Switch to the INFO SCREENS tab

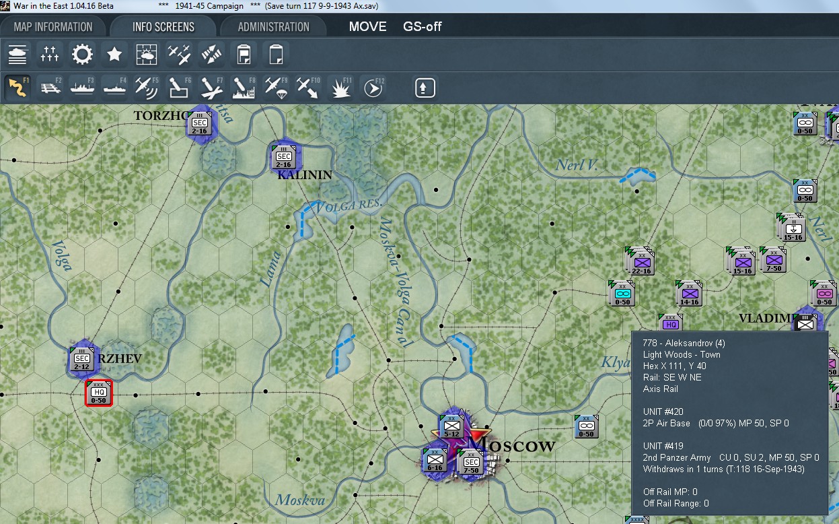pyautogui.click(x=163, y=27)
